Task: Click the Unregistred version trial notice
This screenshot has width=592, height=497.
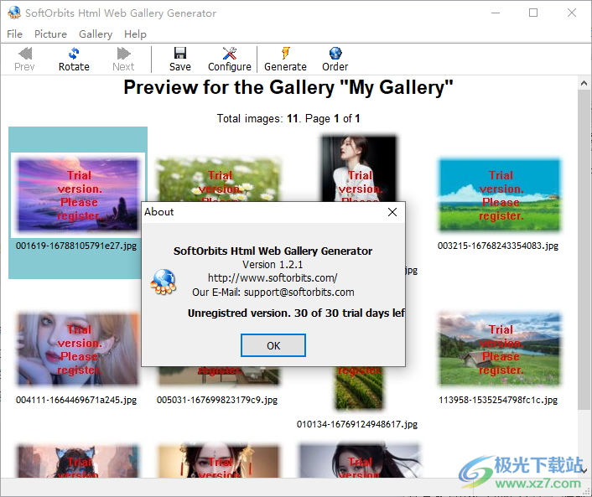Action: pos(296,313)
